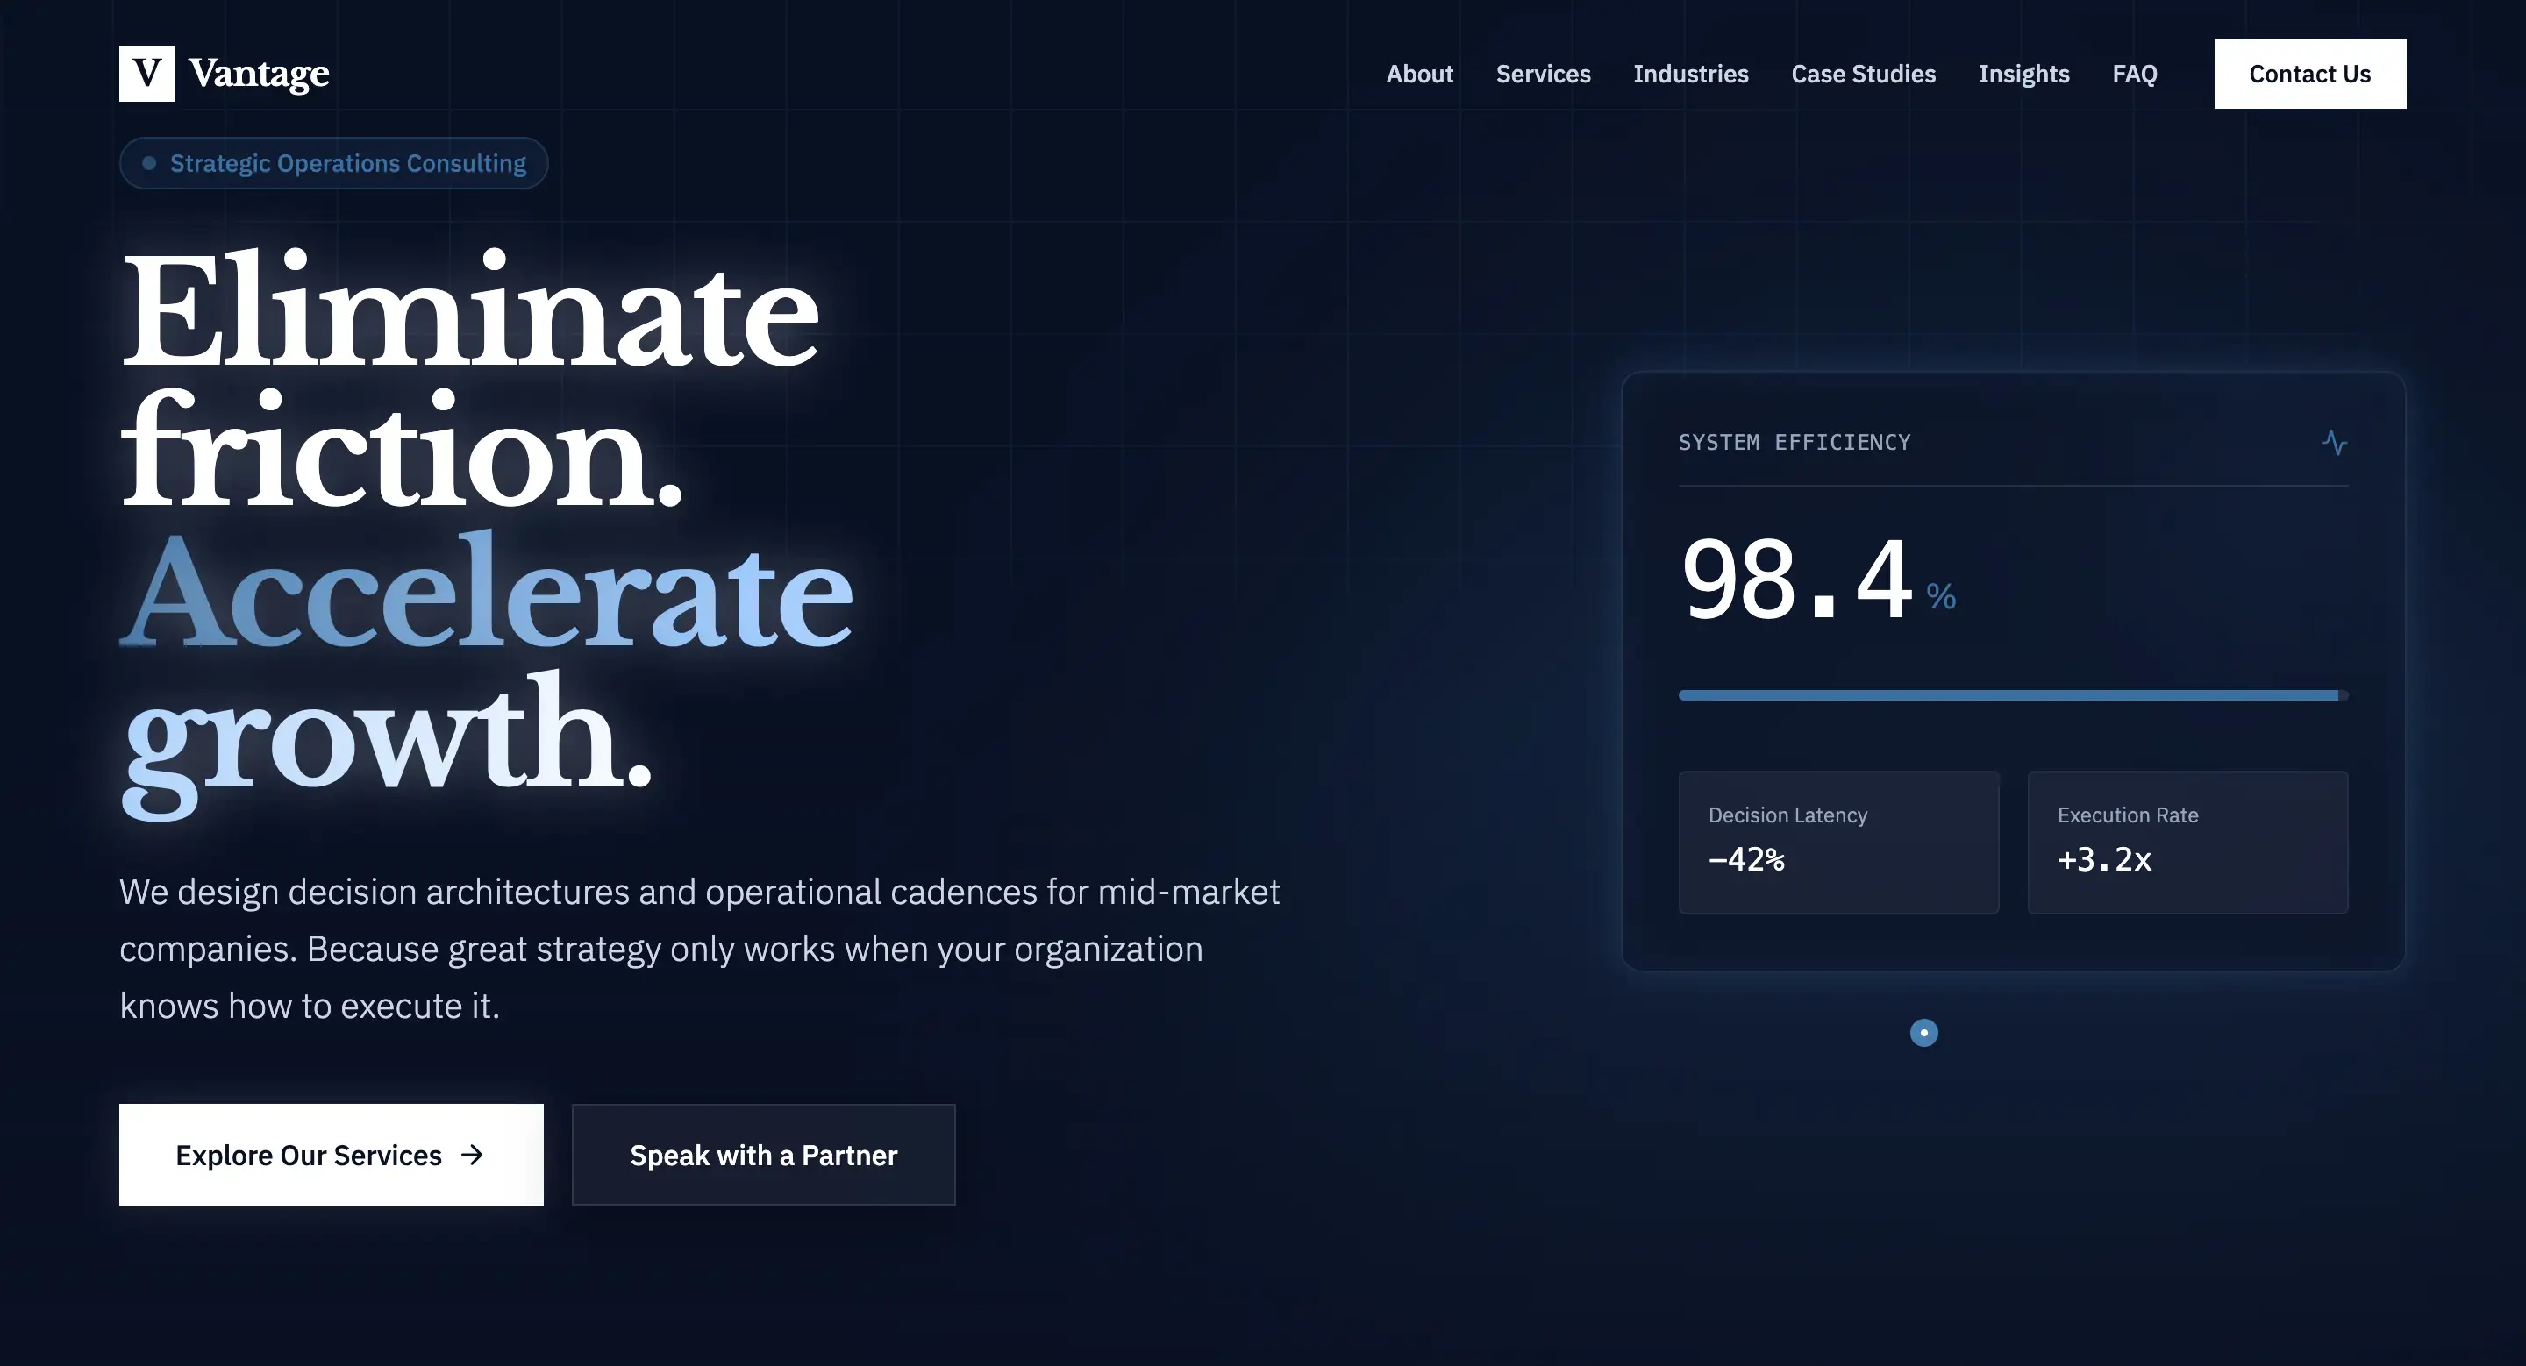This screenshot has width=2526, height=1366.
Task: Click Explore Our Services button
Action: (x=332, y=1156)
